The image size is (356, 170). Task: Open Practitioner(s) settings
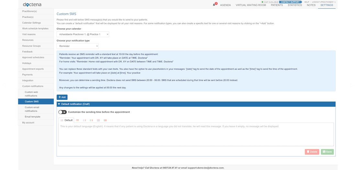36,11
